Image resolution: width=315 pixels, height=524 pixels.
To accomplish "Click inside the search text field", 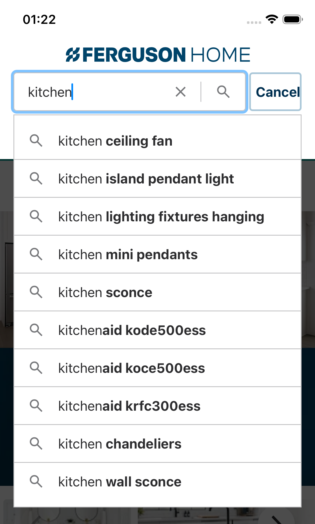I will (98, 92).
